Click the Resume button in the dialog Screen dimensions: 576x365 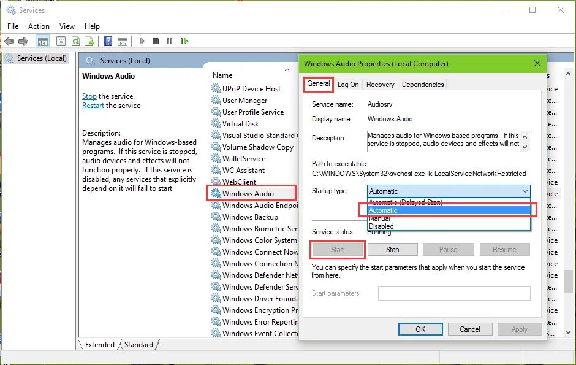point(504,249)
